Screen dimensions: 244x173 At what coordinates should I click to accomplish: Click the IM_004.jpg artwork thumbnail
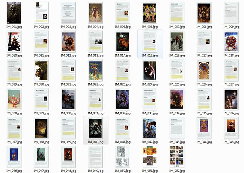95,13
